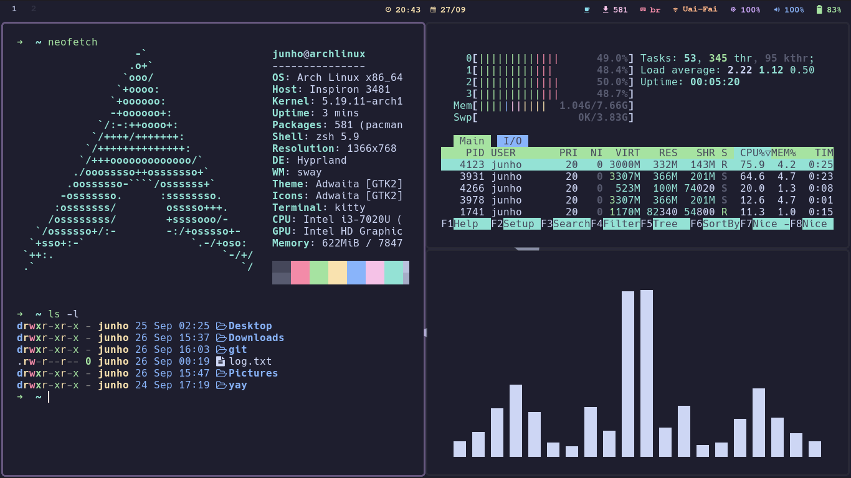This screenshot has height=478, width=851.
Task: Sort htop by the VIRT column header
Action: [x=628, y=153]
